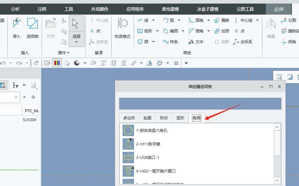Viewport: 299px width, 186px height.
Task: Toggle the tree columns display button
Action: pos(3,85)
